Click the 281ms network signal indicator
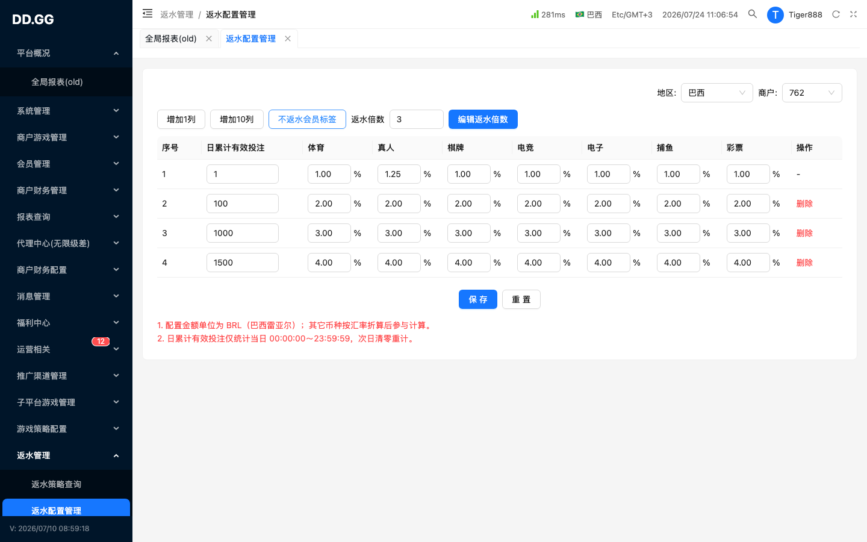This screenshot has width=867, height=542. coord(548,14)
